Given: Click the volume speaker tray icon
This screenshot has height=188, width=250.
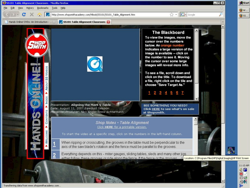Looking at the screenshot, I should coord(241,170).
